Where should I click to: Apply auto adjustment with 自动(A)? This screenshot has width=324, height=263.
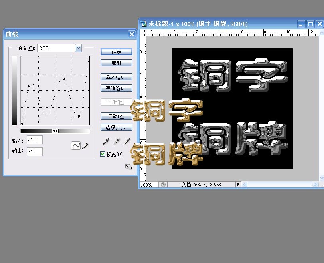click(116, 116)
